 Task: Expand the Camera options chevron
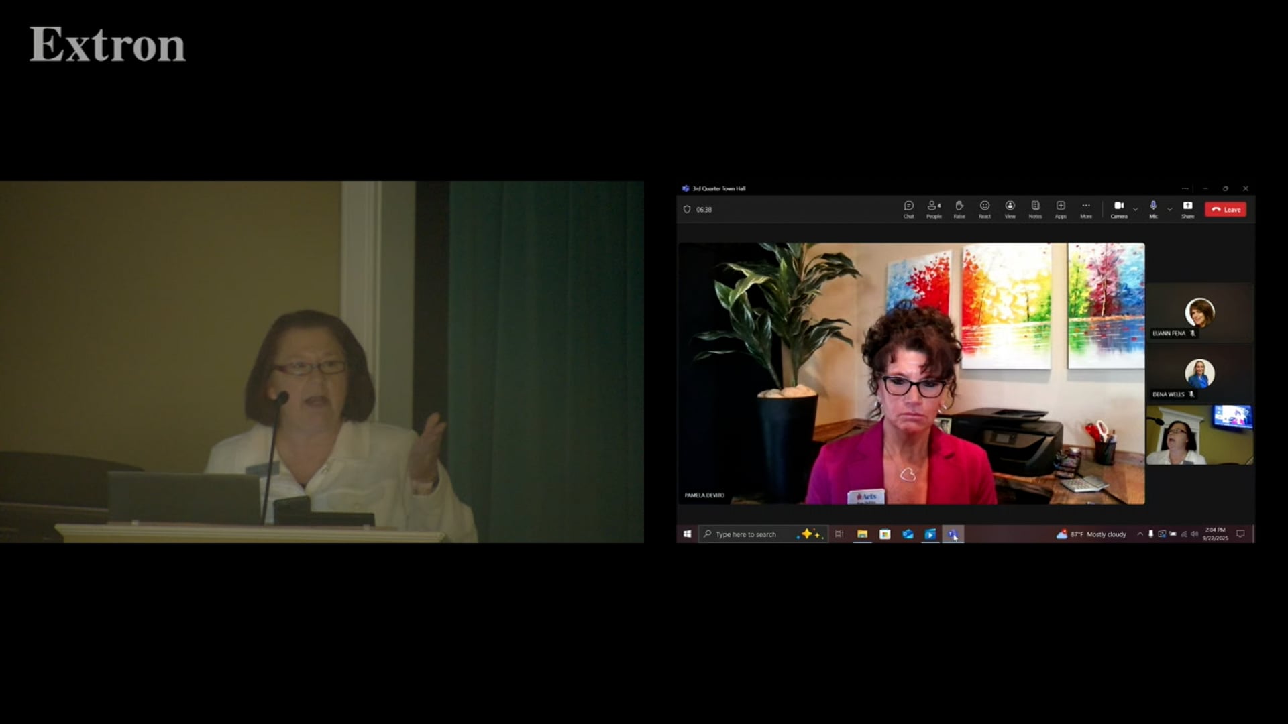tap(1135, 210)
